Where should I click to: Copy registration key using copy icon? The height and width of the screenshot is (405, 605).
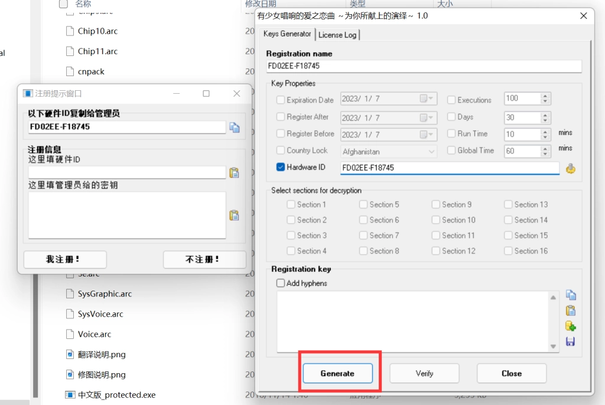pos(571,295)
